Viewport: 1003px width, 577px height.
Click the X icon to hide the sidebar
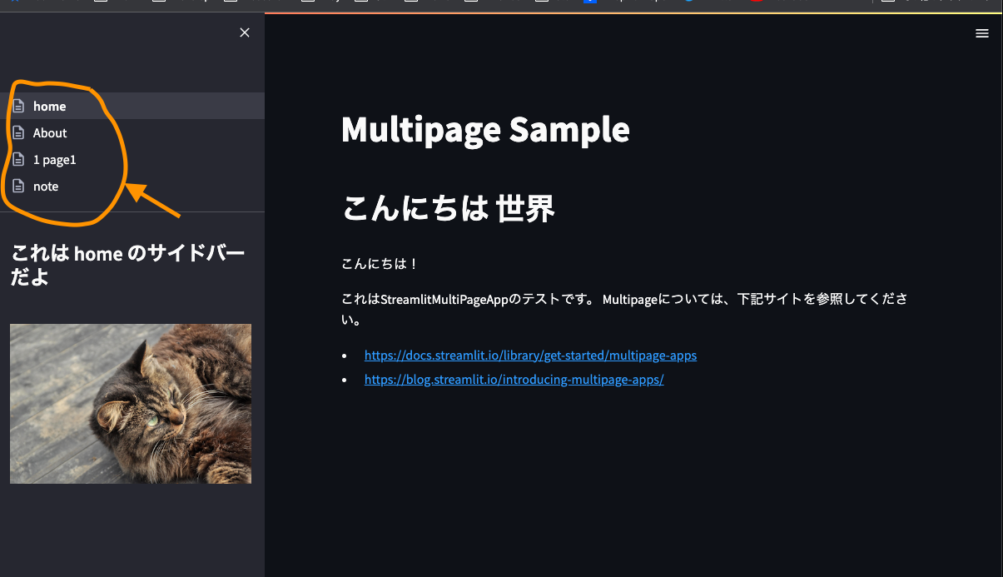pyautogui.click(x=244, y=32)
